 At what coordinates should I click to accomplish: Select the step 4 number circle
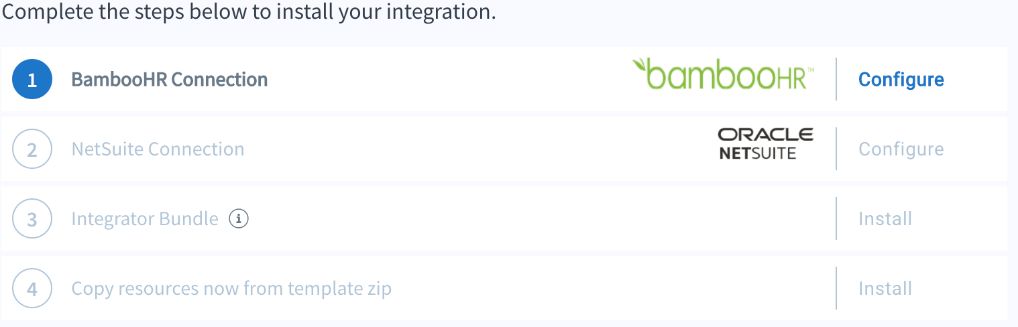click(32, 289)
